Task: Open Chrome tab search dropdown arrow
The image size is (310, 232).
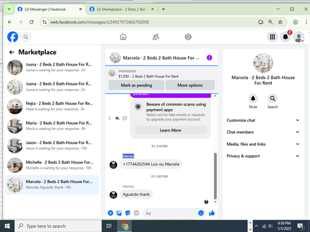Action: 9,9
